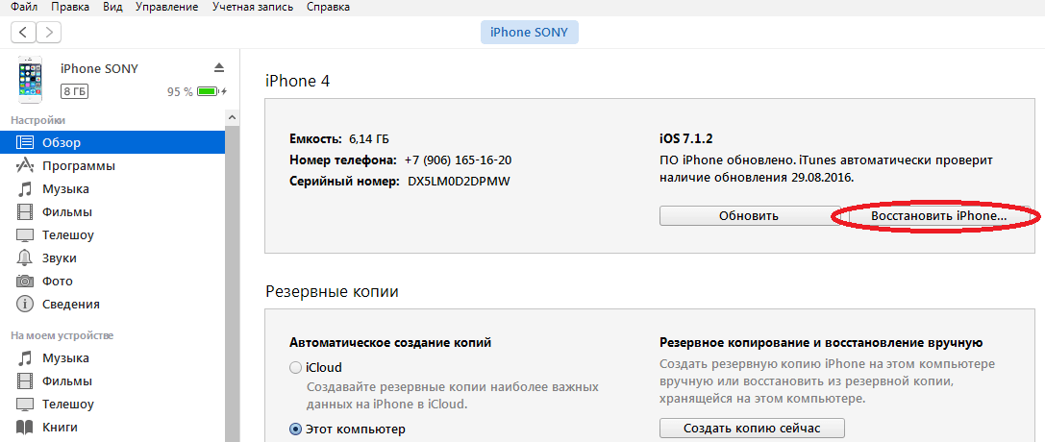Select the iCloud backup radio button
Image resolution: width=1045 pixels, height=442 pixels.
pos(295,367)
